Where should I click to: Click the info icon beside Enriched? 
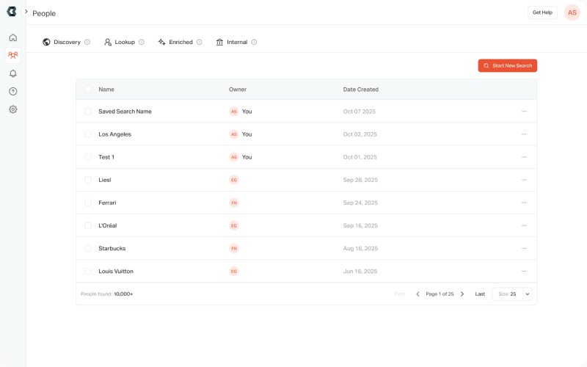tap(199, 42)
